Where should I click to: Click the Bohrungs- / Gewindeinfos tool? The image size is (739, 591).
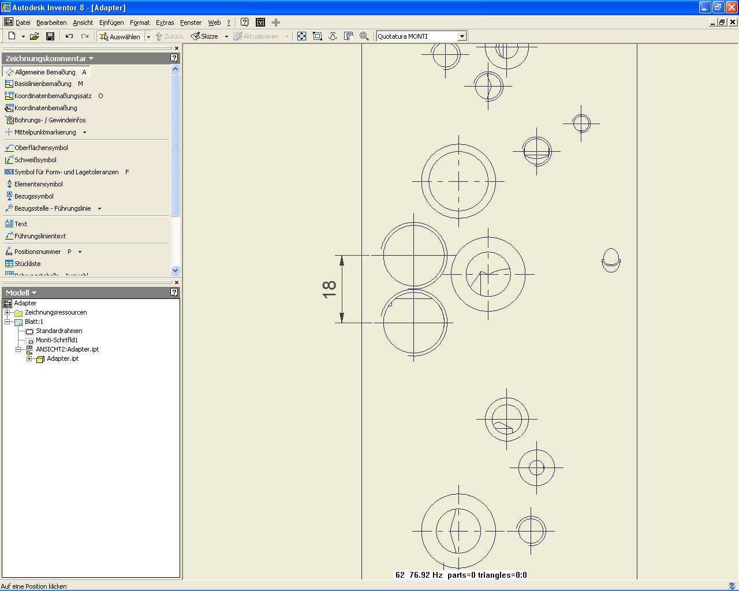[50, 120]
